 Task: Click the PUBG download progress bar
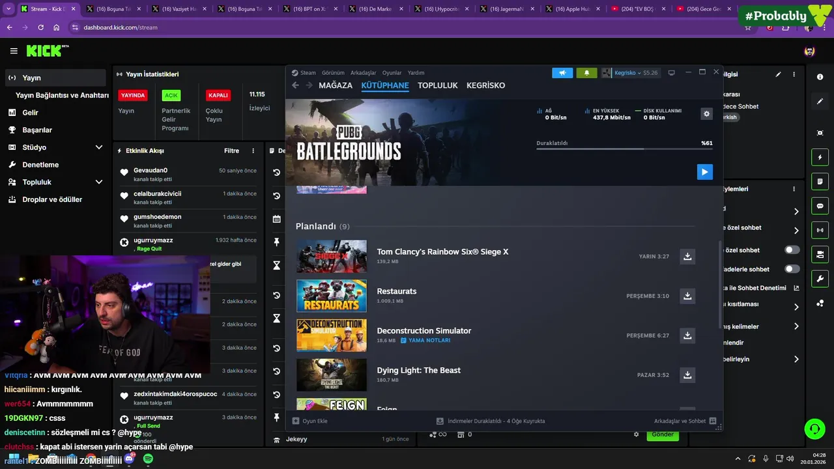click(624, 149)
